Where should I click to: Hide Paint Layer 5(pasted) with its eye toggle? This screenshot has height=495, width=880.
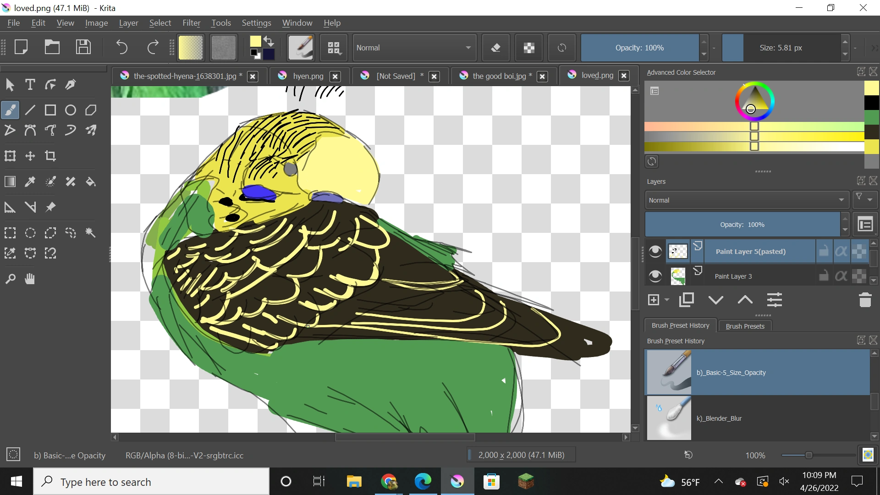655,251
